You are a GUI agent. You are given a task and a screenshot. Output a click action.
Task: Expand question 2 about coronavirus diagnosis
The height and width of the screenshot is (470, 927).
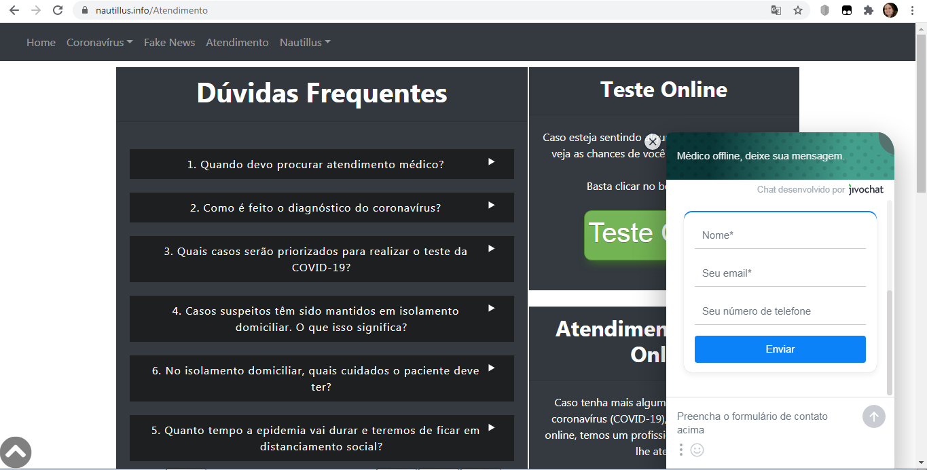click(321, 208)
